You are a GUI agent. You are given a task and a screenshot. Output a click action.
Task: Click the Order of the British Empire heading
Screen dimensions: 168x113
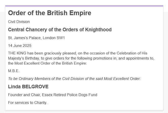50,13
